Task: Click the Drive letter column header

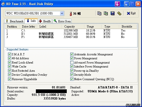Action: [x=28, y=27]
